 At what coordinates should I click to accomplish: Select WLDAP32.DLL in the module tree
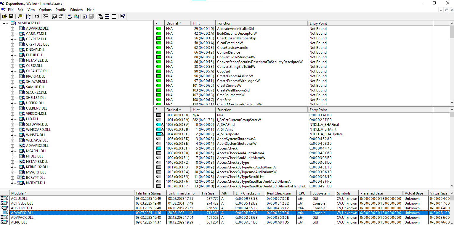(x=37, y=140)
